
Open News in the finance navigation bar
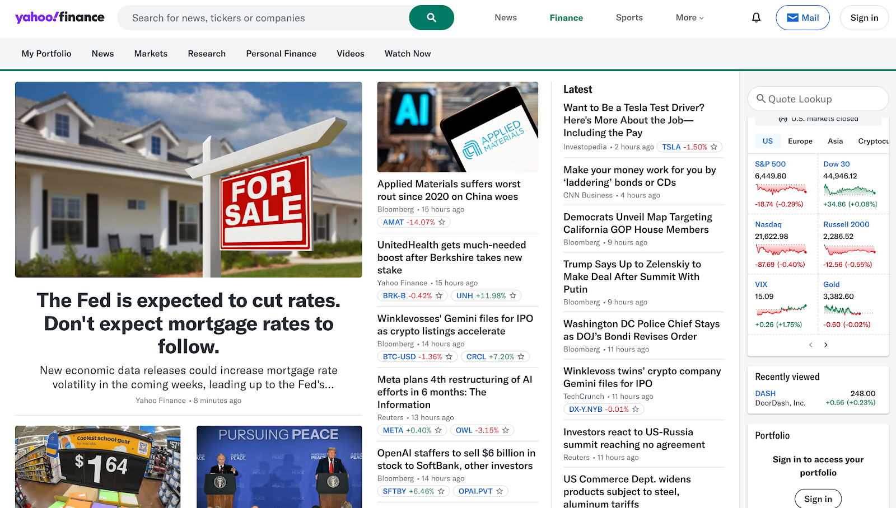(x=102, y=54)
